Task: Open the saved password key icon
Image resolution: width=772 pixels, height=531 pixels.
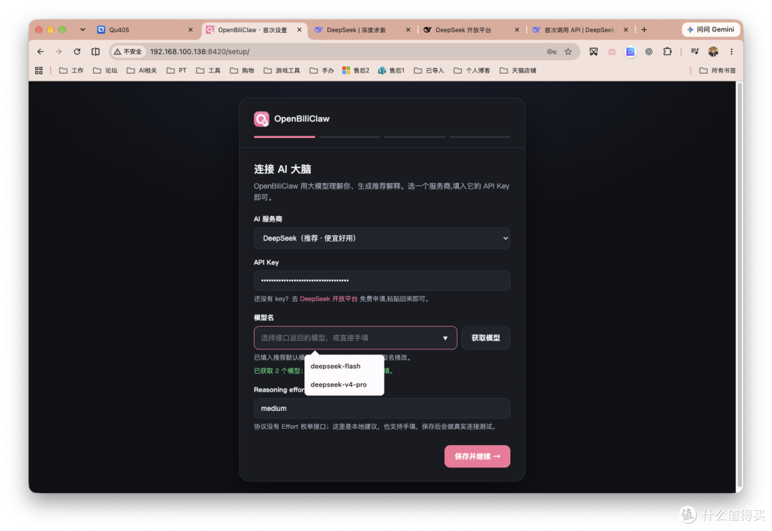Action: [551, 51]
